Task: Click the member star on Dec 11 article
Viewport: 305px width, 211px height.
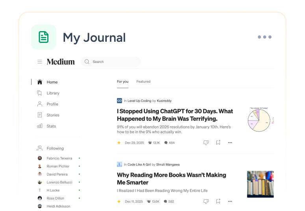Action: tap(119, 202)
